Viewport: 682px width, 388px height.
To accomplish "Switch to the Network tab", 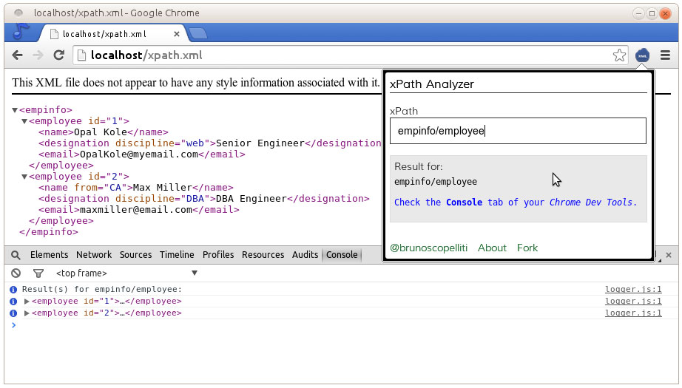I will 94,255.
